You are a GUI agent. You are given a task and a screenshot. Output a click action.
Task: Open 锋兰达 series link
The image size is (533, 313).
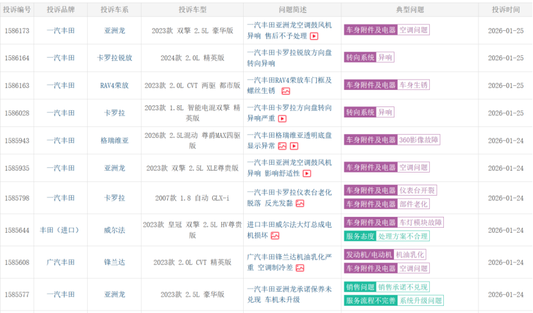pos(115,262)
